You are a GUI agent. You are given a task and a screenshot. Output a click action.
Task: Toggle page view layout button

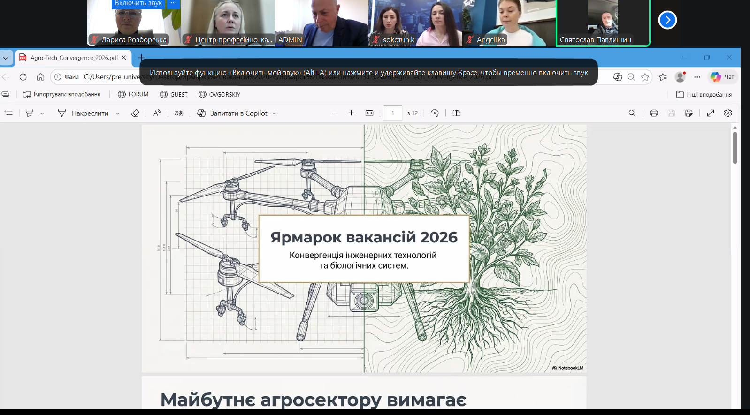coord(456,113)
